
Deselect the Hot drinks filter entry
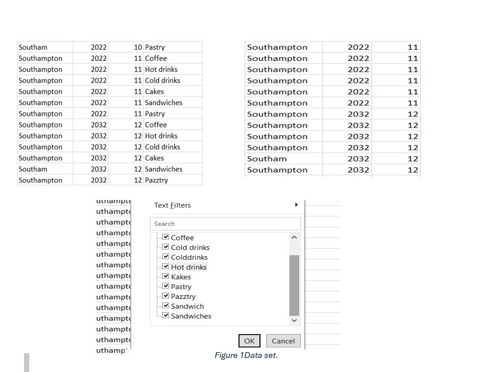click(x=166, y=267)
